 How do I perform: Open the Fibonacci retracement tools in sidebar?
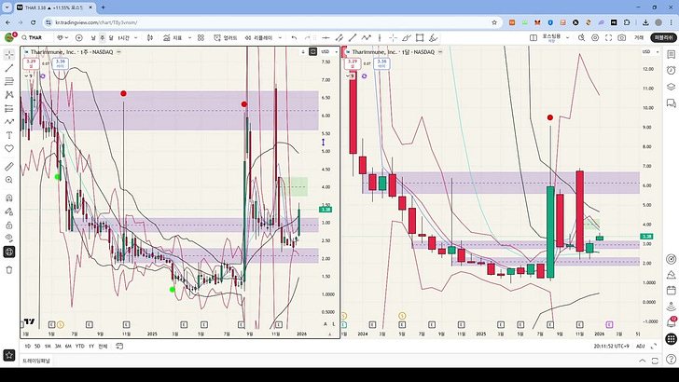click(9, 81)
